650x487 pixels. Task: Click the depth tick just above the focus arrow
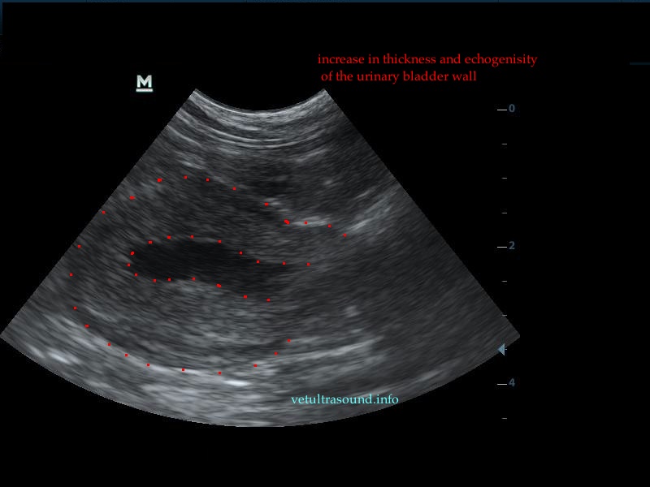(504, 315)
